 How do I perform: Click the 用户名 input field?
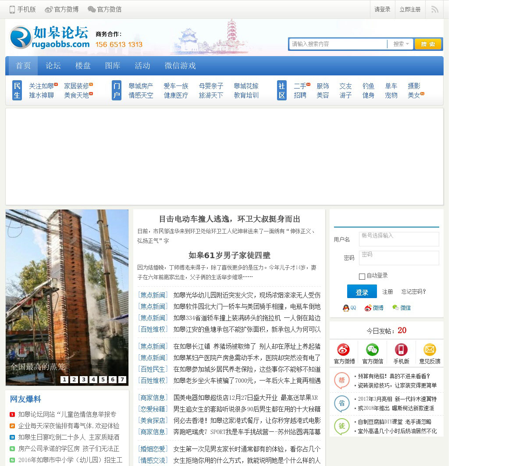(x=398, y=239)
